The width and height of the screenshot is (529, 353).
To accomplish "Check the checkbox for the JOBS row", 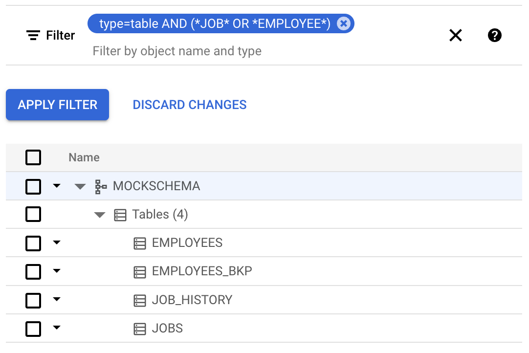I will [33, 328].
